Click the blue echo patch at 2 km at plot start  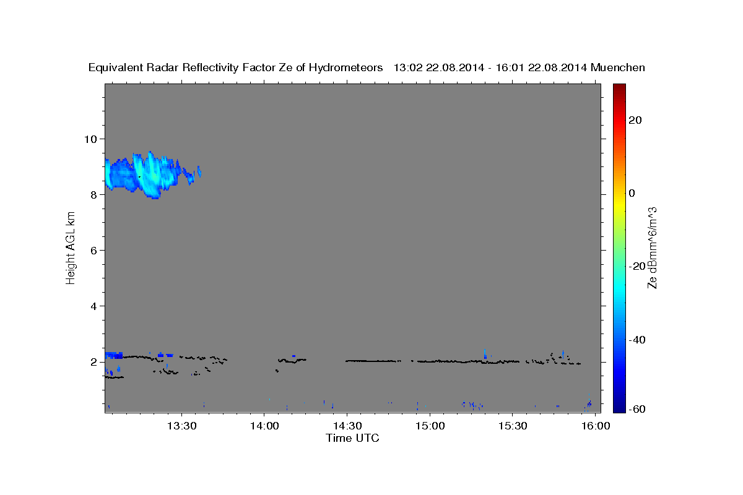tap(114, 355)
